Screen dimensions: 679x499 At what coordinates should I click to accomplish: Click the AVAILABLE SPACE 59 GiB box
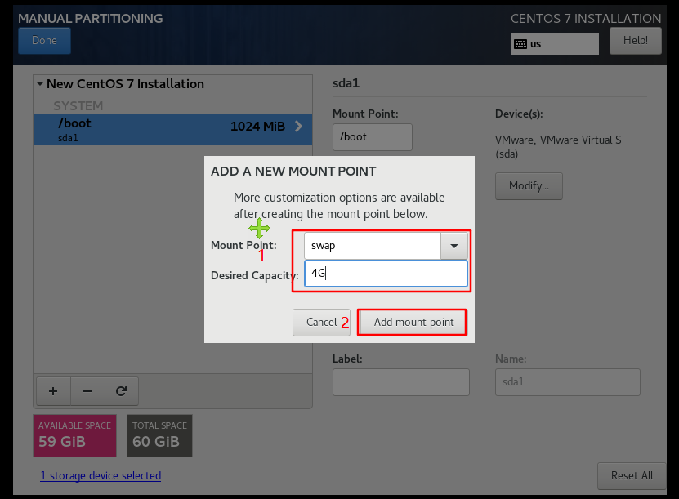point(75,436)
